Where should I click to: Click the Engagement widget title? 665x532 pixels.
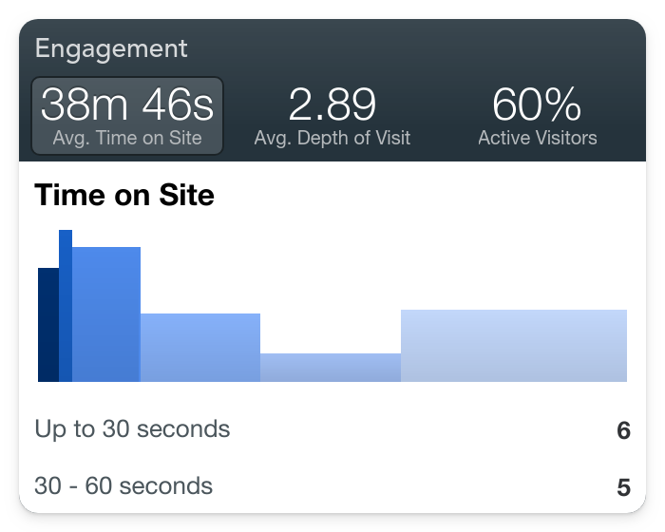point(111,48)
